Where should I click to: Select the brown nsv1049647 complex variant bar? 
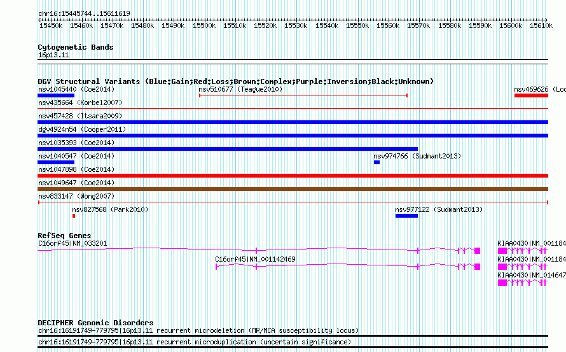point(293,189)
